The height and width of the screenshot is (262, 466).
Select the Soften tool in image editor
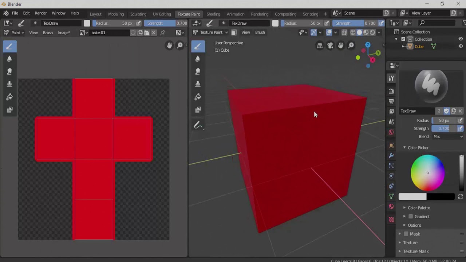9,59
